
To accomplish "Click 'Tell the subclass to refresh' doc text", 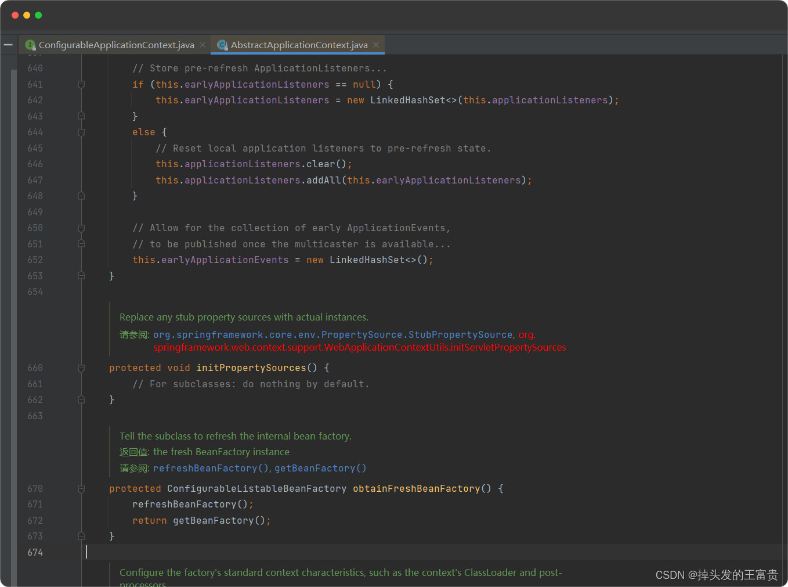I will [236, 436].
